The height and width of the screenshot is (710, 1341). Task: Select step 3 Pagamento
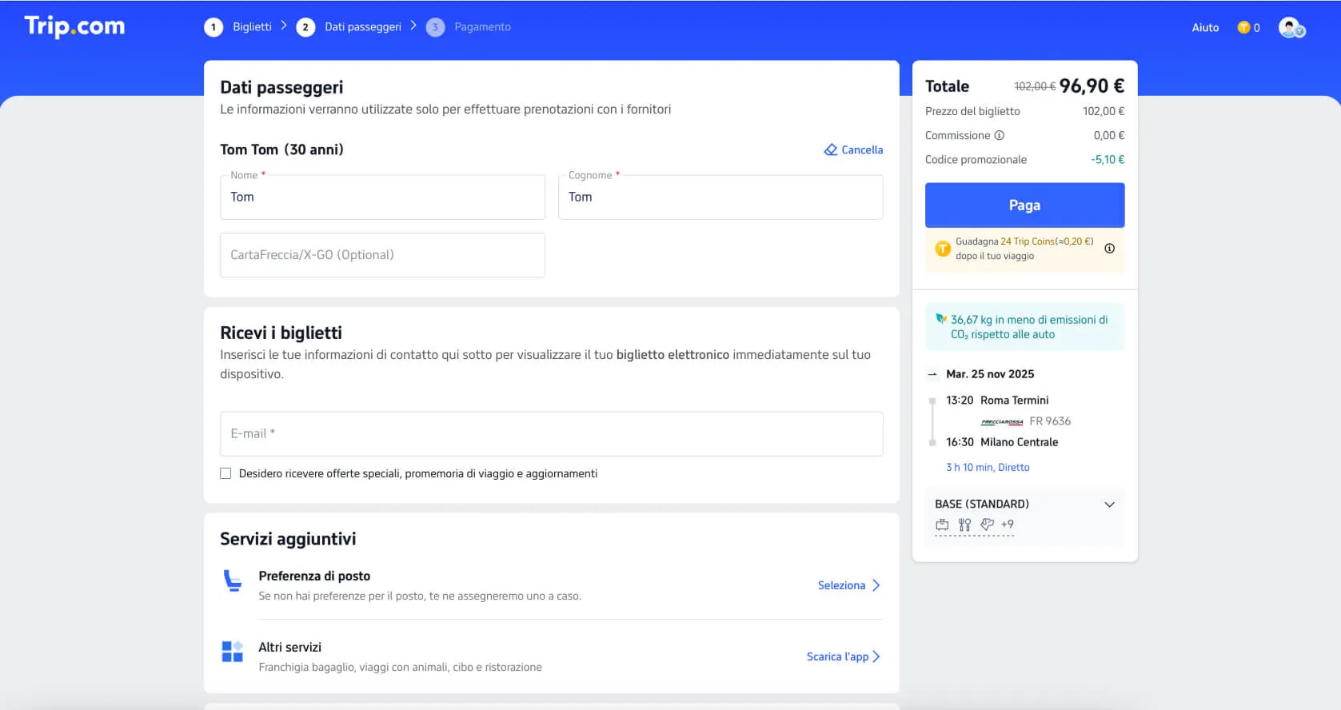(x=469, y=27)
